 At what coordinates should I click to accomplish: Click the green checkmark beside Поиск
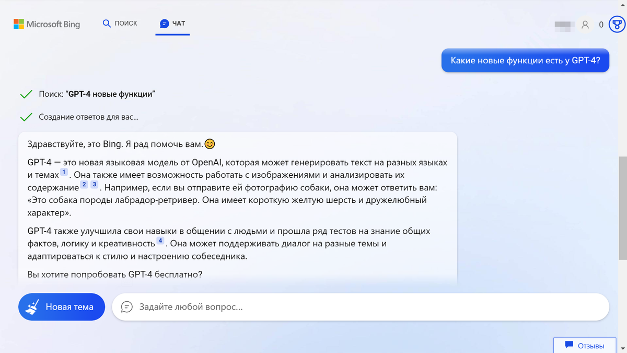tap(26, 94)
